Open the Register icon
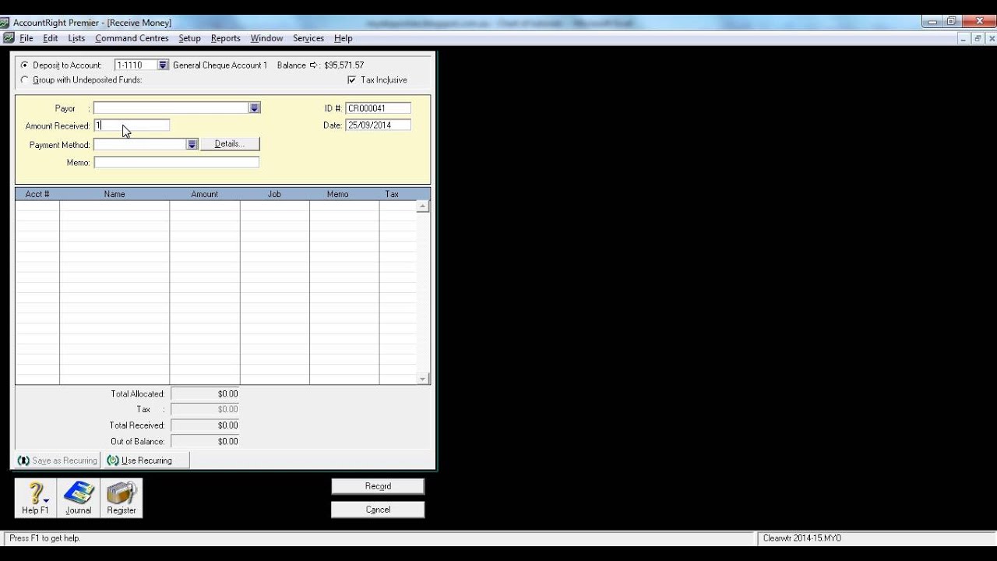The image size is (997, 561). (122, 498)
